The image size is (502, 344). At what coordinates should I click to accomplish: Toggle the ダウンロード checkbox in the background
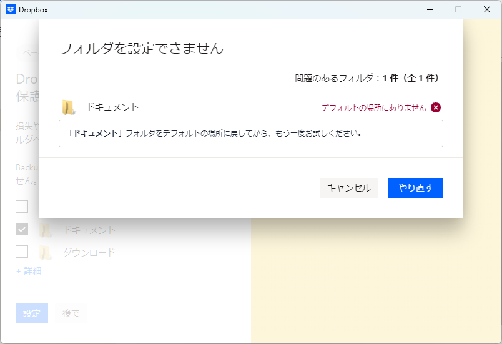click(22, 252)
